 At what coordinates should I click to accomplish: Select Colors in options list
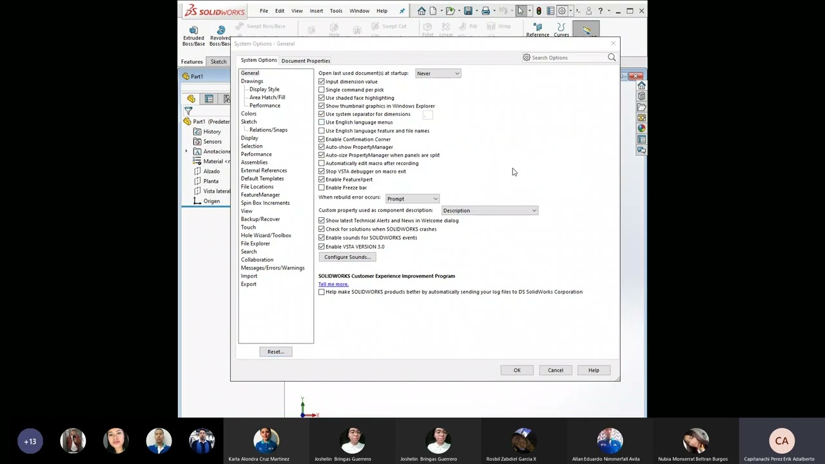click(x=249, y=113)
